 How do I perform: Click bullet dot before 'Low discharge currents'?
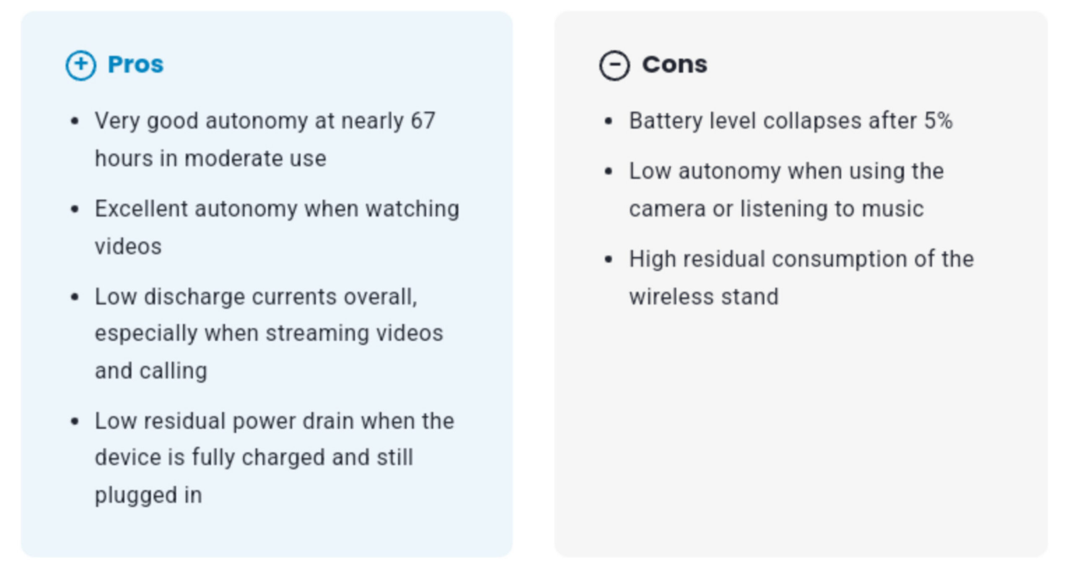pos(75,297)
